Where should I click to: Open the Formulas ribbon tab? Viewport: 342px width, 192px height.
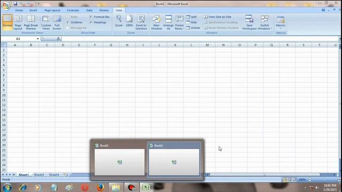click(x=73, y=10)
